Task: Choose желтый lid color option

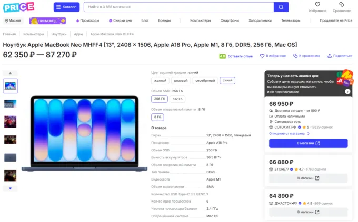Action: 160,81
